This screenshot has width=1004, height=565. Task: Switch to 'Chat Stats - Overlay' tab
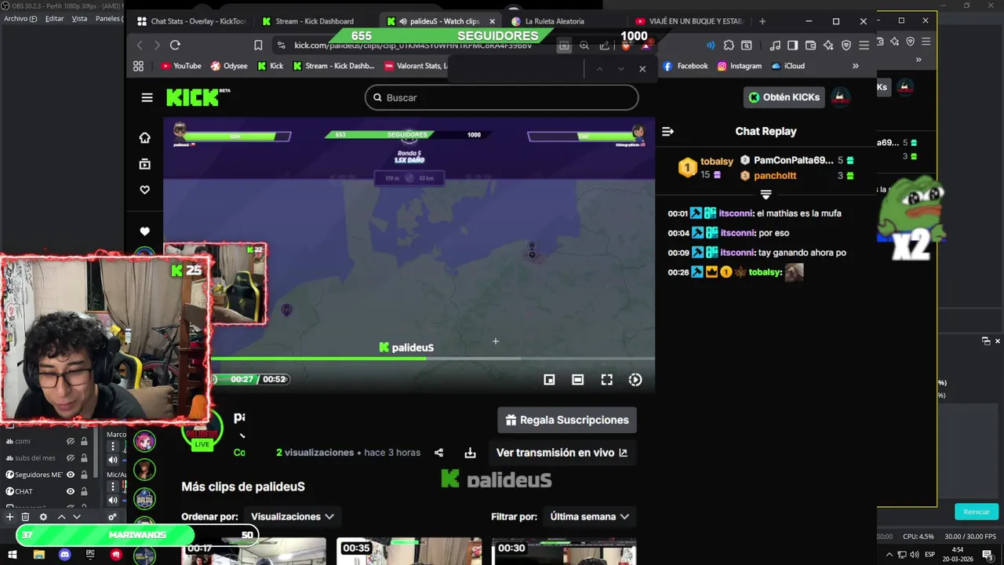click(x=191, y=21)
